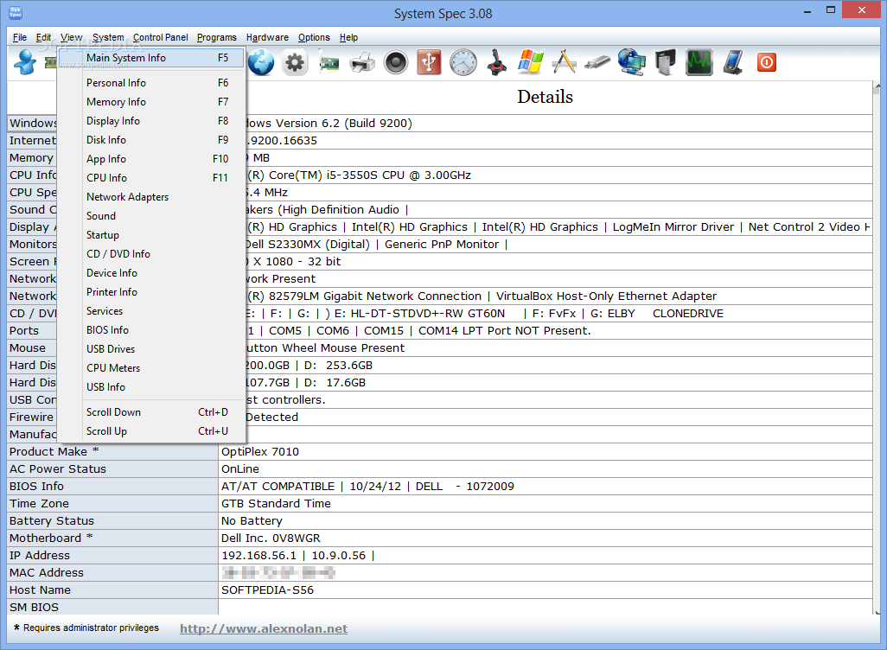Open the Options menu

314,37
